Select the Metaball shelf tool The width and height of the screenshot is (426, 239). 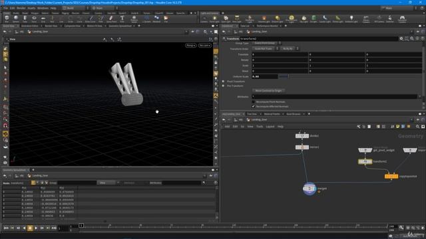click(x=156, y=19)
